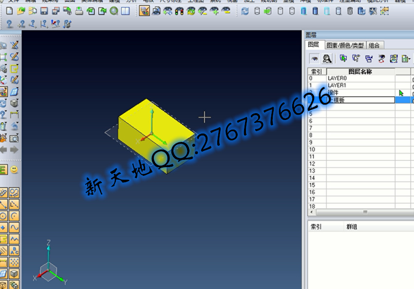The image size is (414, 289).
Task: Toggle the blue highlighted cell of row 3
Action: click(402, 100)
